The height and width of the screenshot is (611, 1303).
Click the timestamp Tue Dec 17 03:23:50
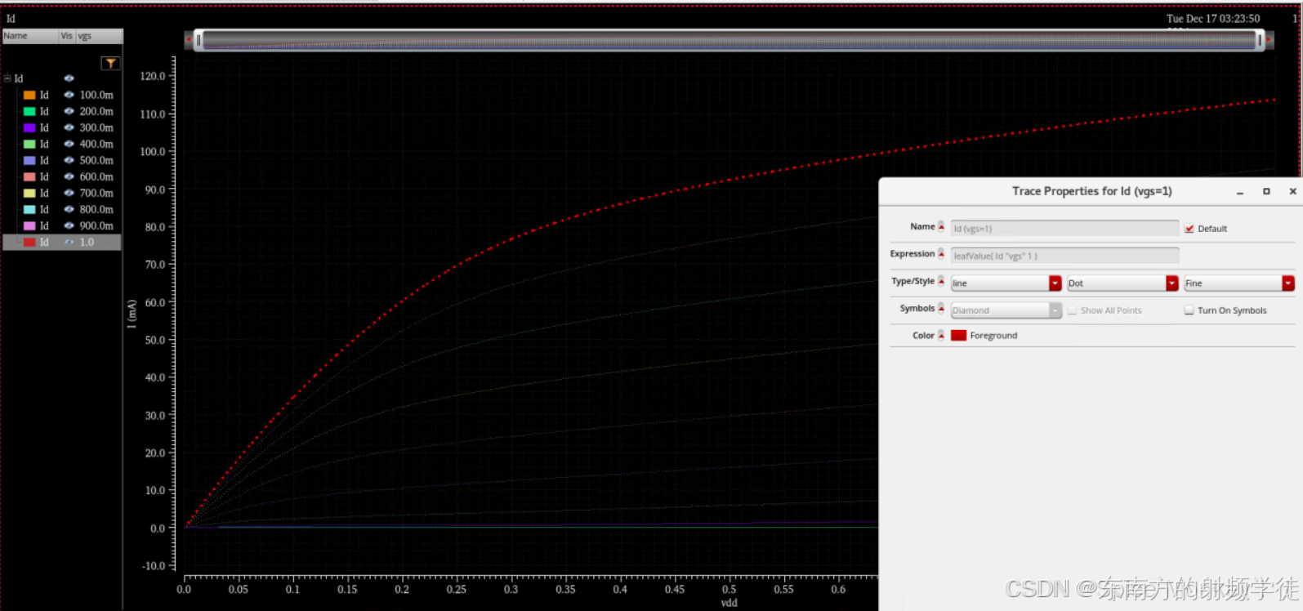pos(1213,18)
